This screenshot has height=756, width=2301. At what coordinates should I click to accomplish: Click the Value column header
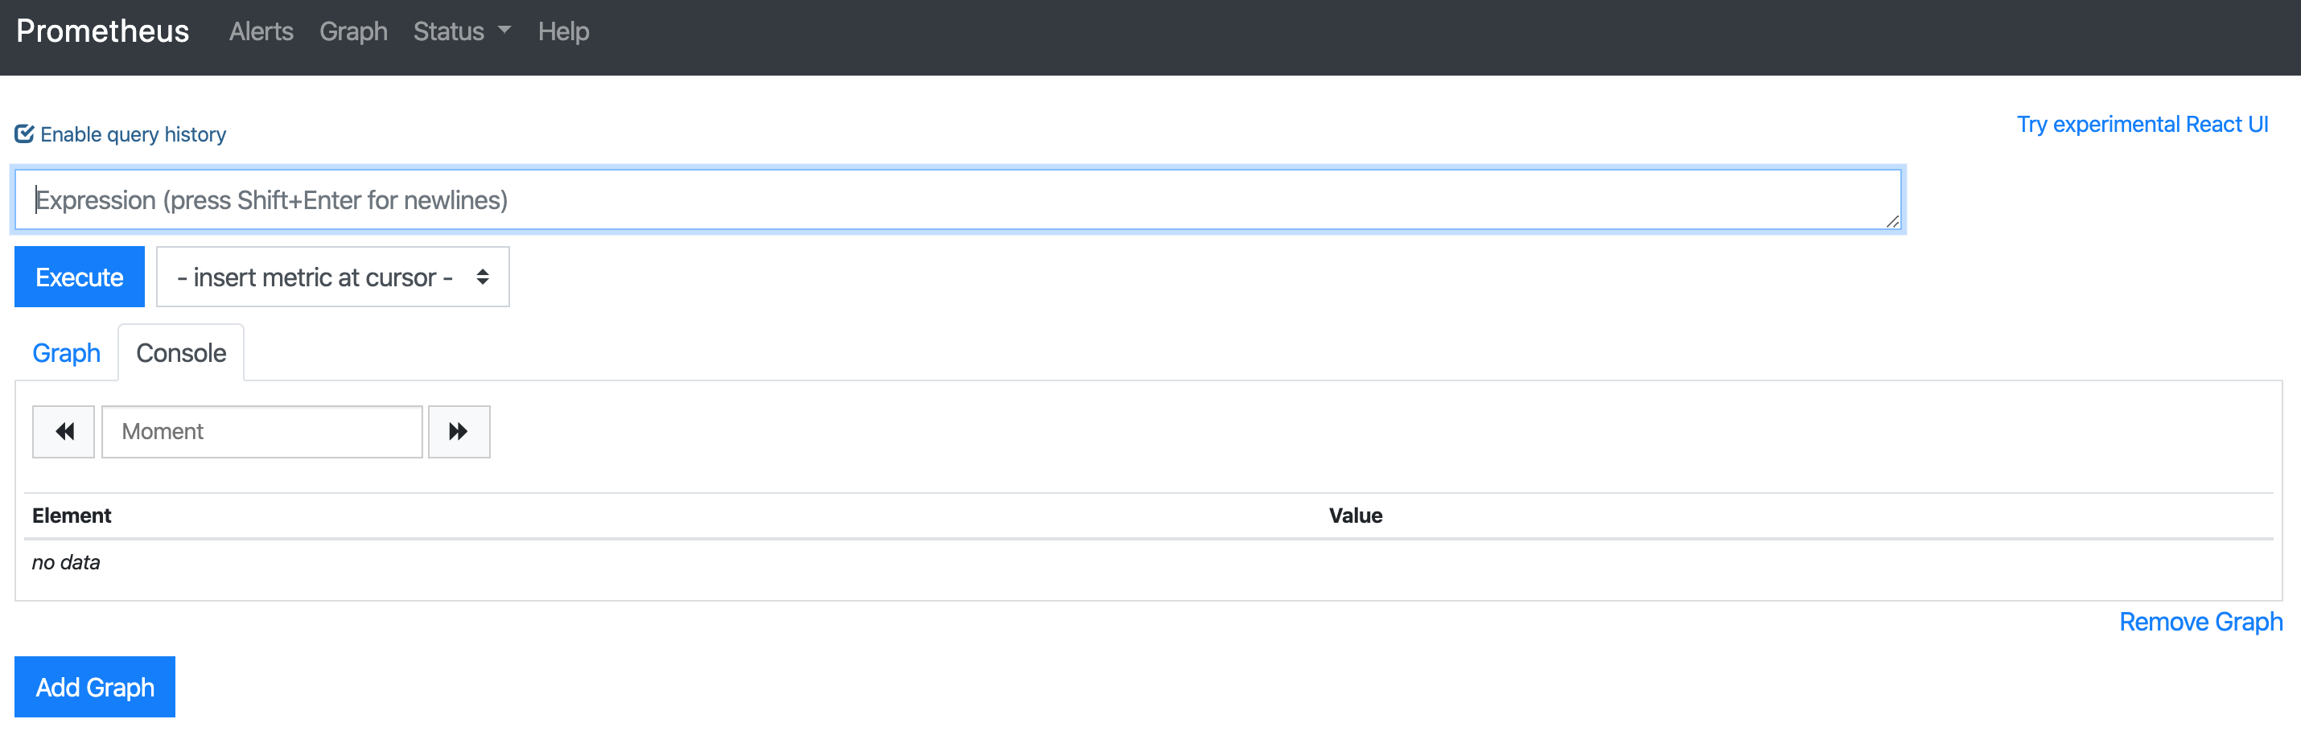(1355, 516)
